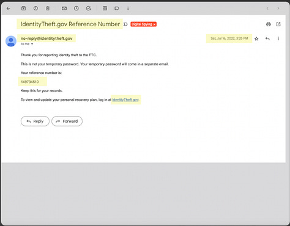This screenshot has height=226, width=290.
Task: Click the line 'Keep this for your records.'
Action: pos(42,90)
